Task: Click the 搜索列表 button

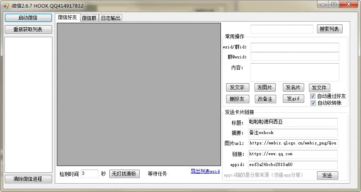Action: click(x=329, y=29)
